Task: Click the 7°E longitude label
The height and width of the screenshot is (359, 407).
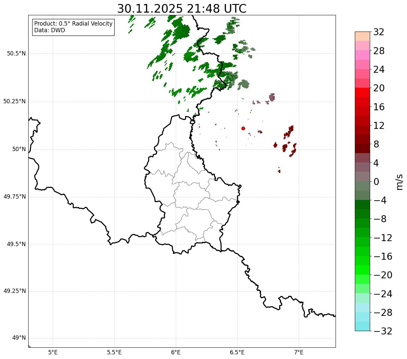Action: click(x=299, y=352)
